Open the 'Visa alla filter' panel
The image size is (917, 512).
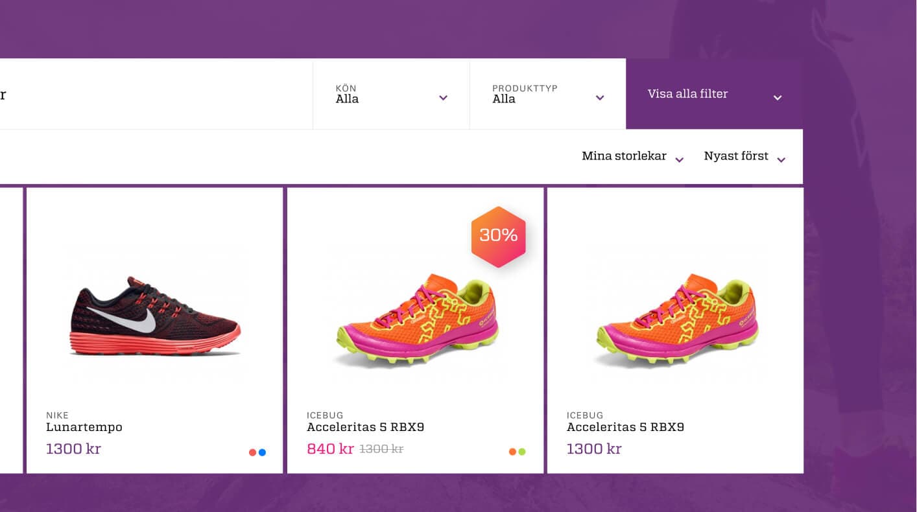pyautogui.click(x=688, y=94)
